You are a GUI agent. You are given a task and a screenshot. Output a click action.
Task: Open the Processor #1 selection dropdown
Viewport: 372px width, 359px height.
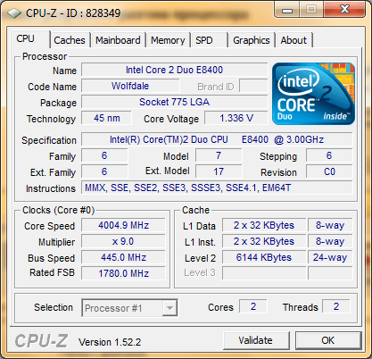click(129, 308)
